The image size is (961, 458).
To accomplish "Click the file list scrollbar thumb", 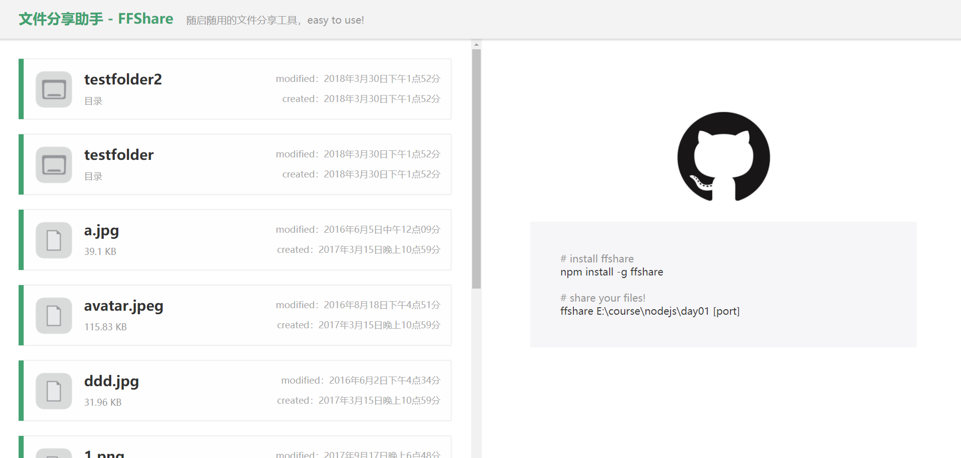I will [x=476, y=168].
